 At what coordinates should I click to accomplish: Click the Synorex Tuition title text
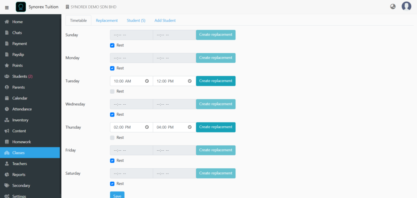coord(43,7)
